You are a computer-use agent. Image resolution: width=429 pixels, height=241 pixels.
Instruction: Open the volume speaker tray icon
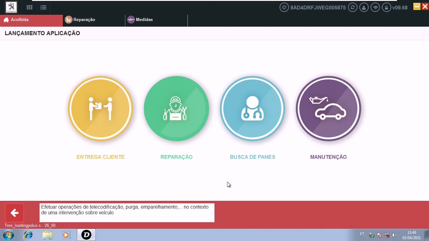point(394,235)
